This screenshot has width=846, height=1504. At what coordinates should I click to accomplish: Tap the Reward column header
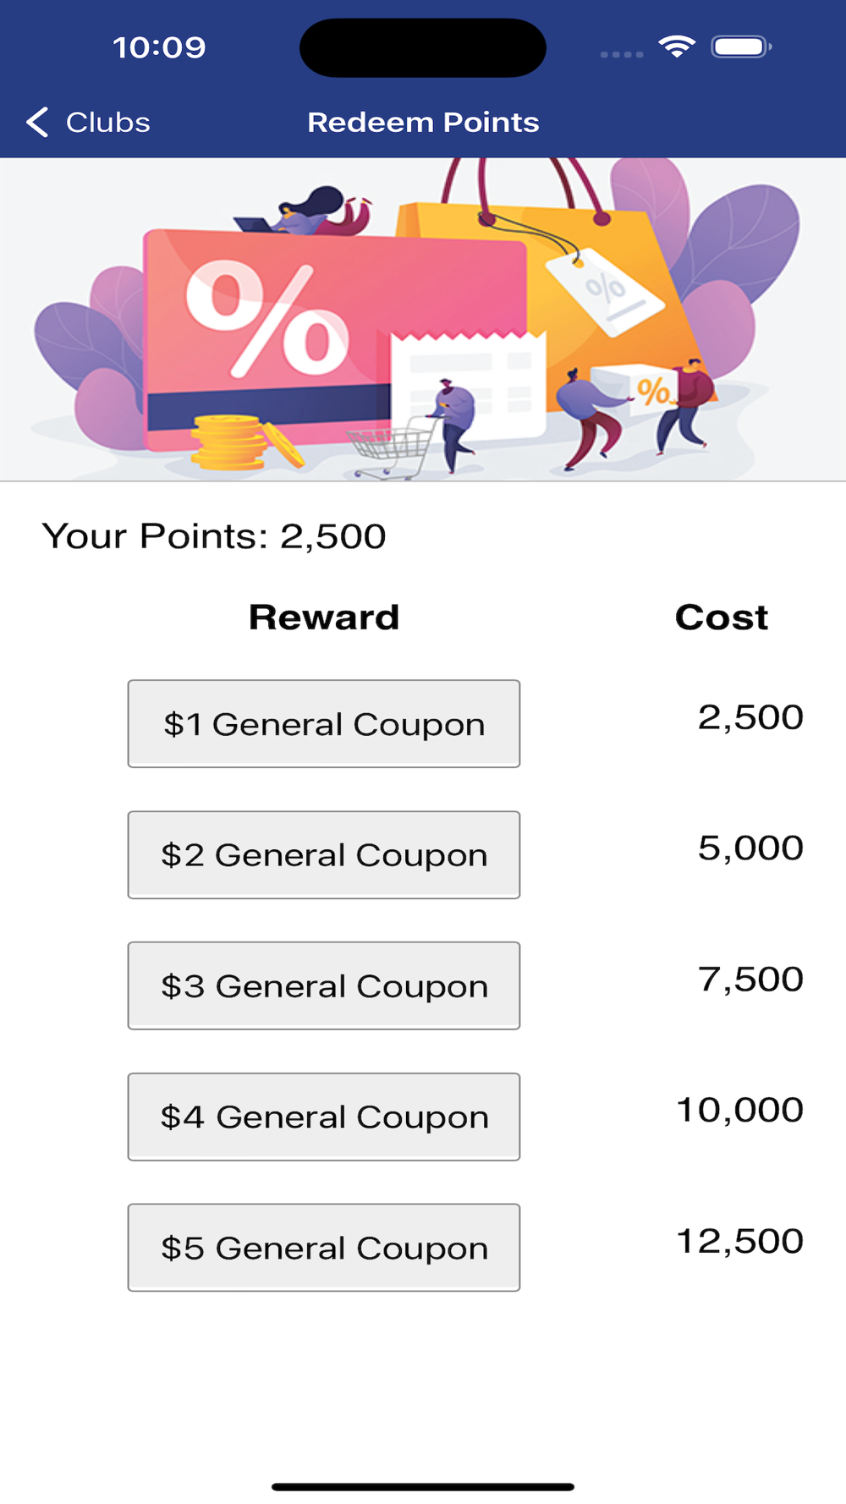[324, 618]
